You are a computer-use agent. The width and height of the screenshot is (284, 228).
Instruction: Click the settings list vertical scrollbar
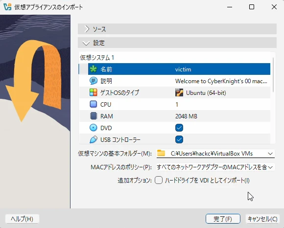pos(273,74)
